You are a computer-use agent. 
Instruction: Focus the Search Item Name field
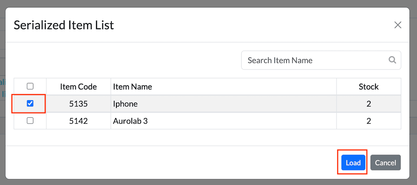pyautogui.click(x=314, y=60)
